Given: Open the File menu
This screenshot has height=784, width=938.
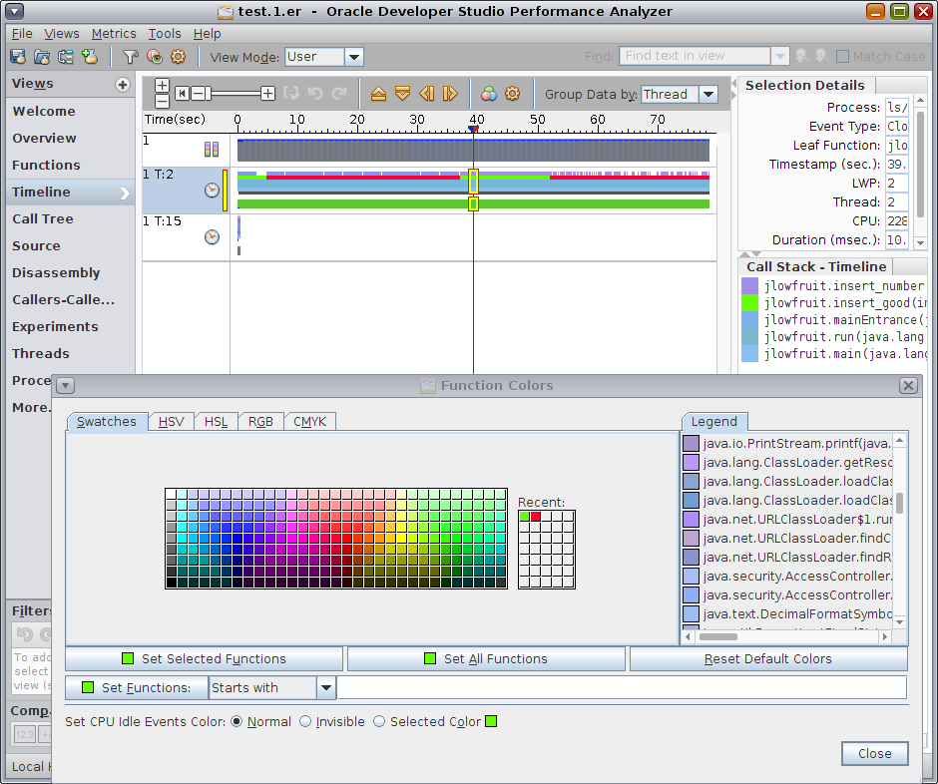Looking at the screenshot, I should (x=22, y=34).
